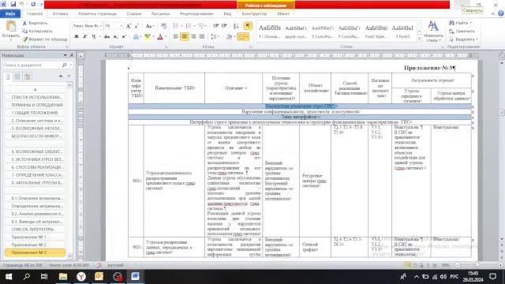Increase paragraph indent

pos(224,26)
